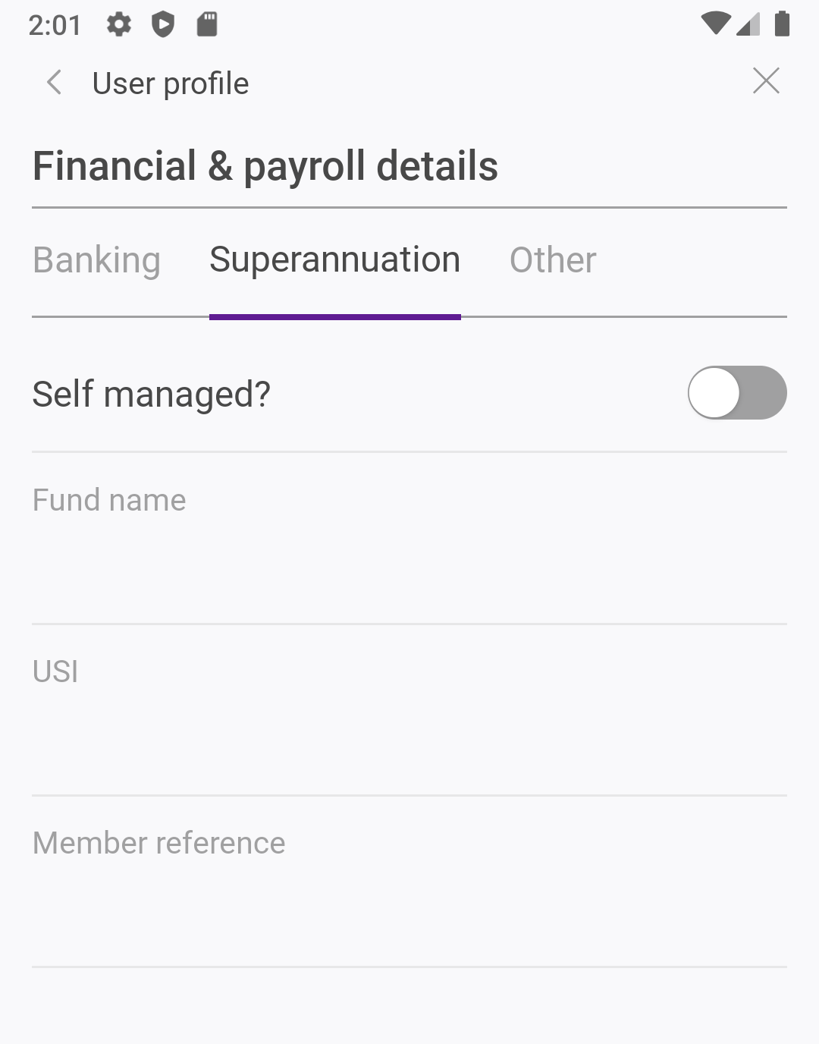Tap the shield play icon in status bar
This screenshot has height=1044, width=819.
pos(163,25)
